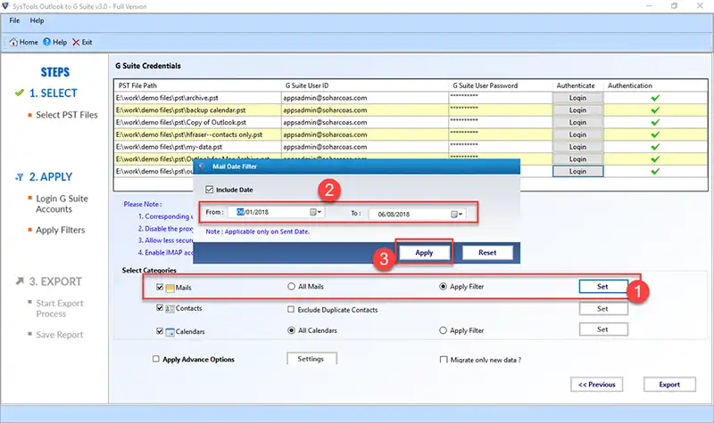This screenshot has height=423, width=714.
Task: Click the Mail Date Filter dialog icon
Action: [202, 167]
